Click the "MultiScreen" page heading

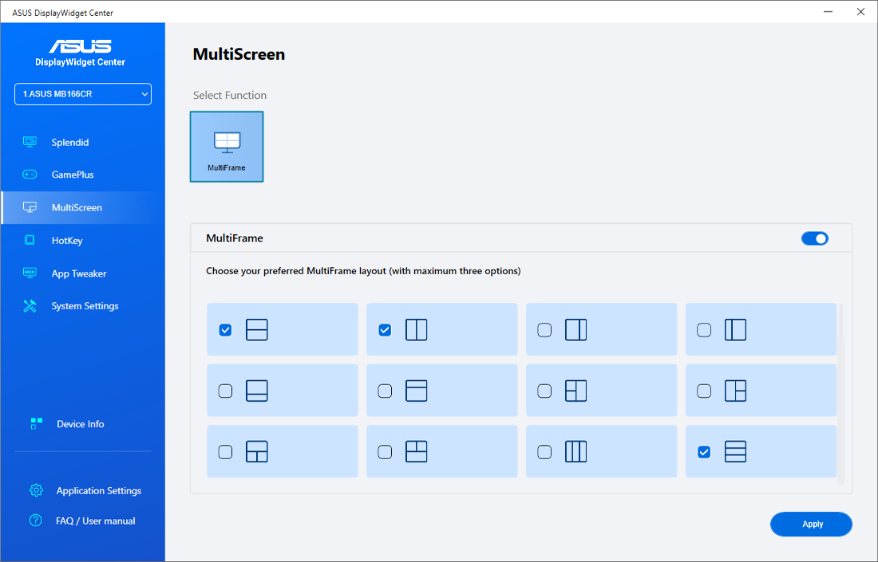239,54
